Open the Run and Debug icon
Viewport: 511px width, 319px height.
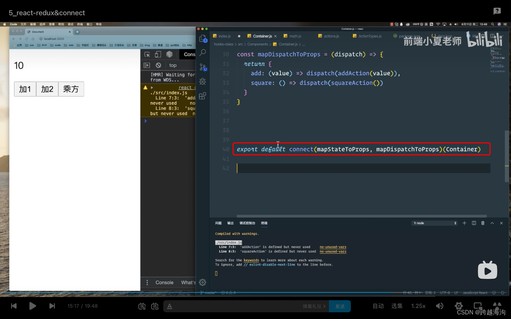coord(203,82)
